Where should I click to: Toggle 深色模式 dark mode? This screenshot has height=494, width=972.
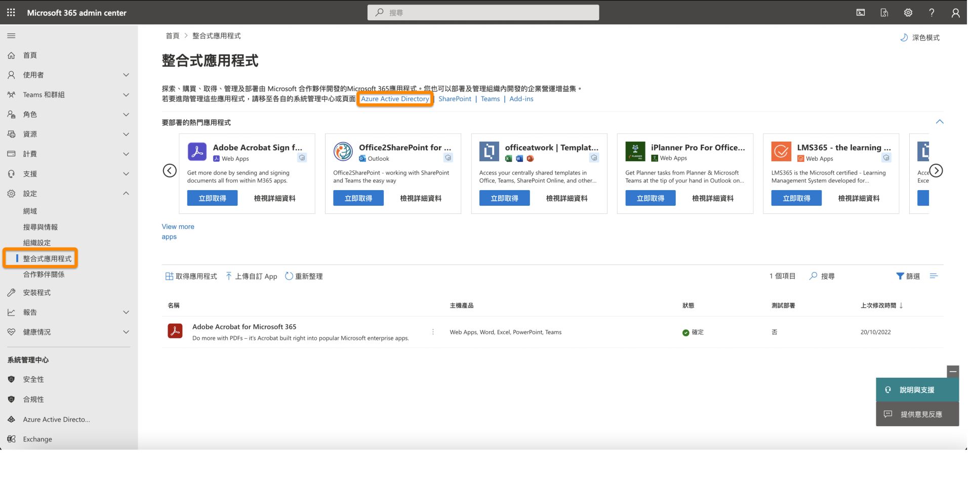tap(920, 37)
